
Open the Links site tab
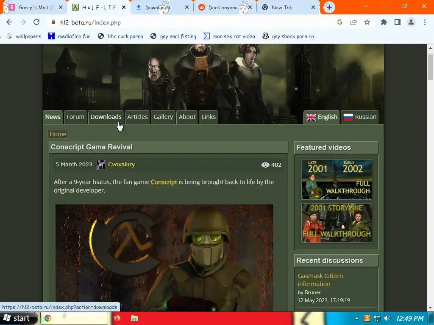point(209,117)
